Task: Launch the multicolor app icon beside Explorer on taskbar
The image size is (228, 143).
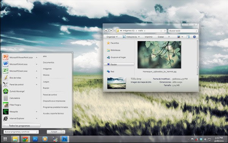Action: click(x=25, y=139)
